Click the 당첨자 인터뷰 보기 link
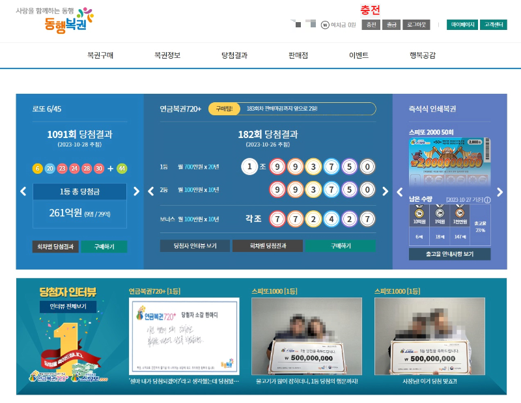 [195, 246]
